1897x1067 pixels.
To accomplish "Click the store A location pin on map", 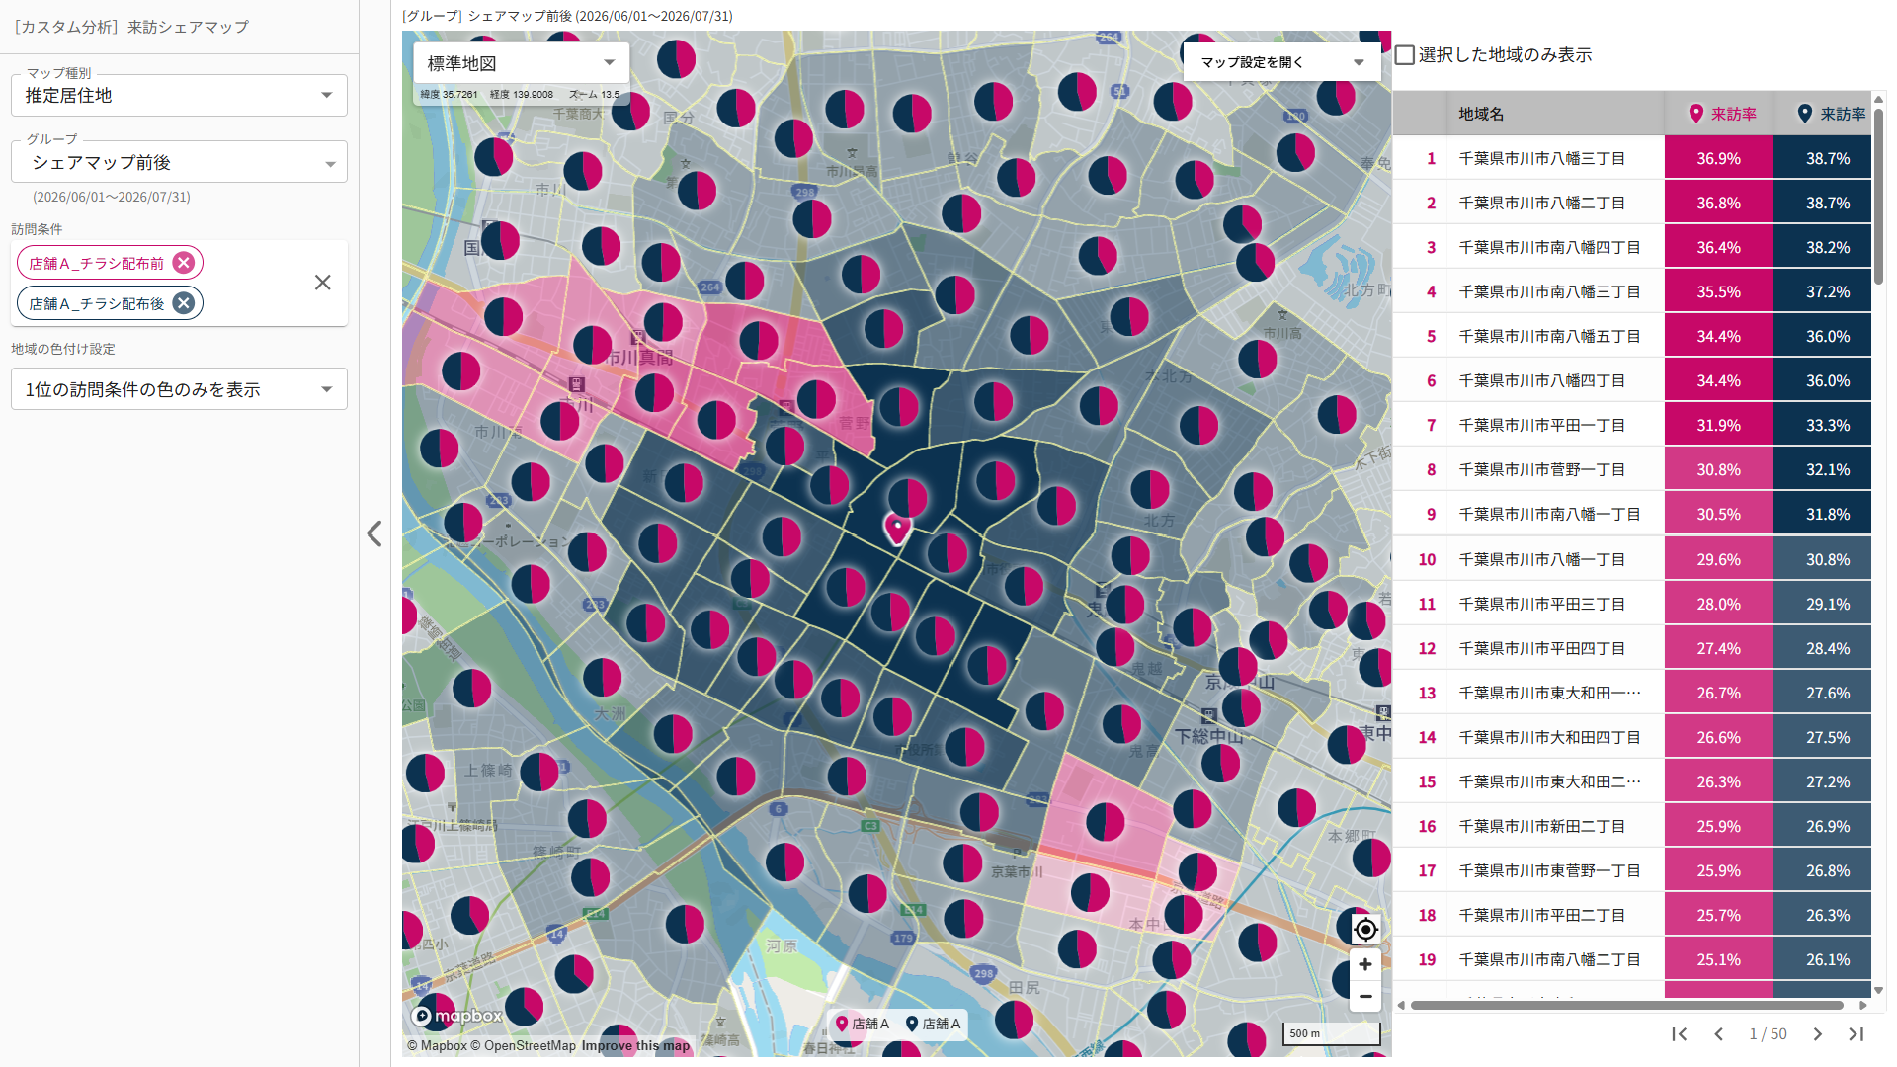I will pos(897,529).
